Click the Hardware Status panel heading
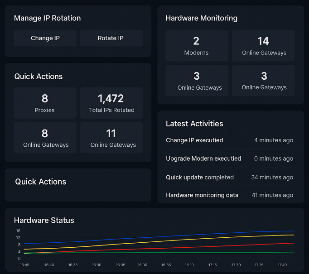 [44, 221]
